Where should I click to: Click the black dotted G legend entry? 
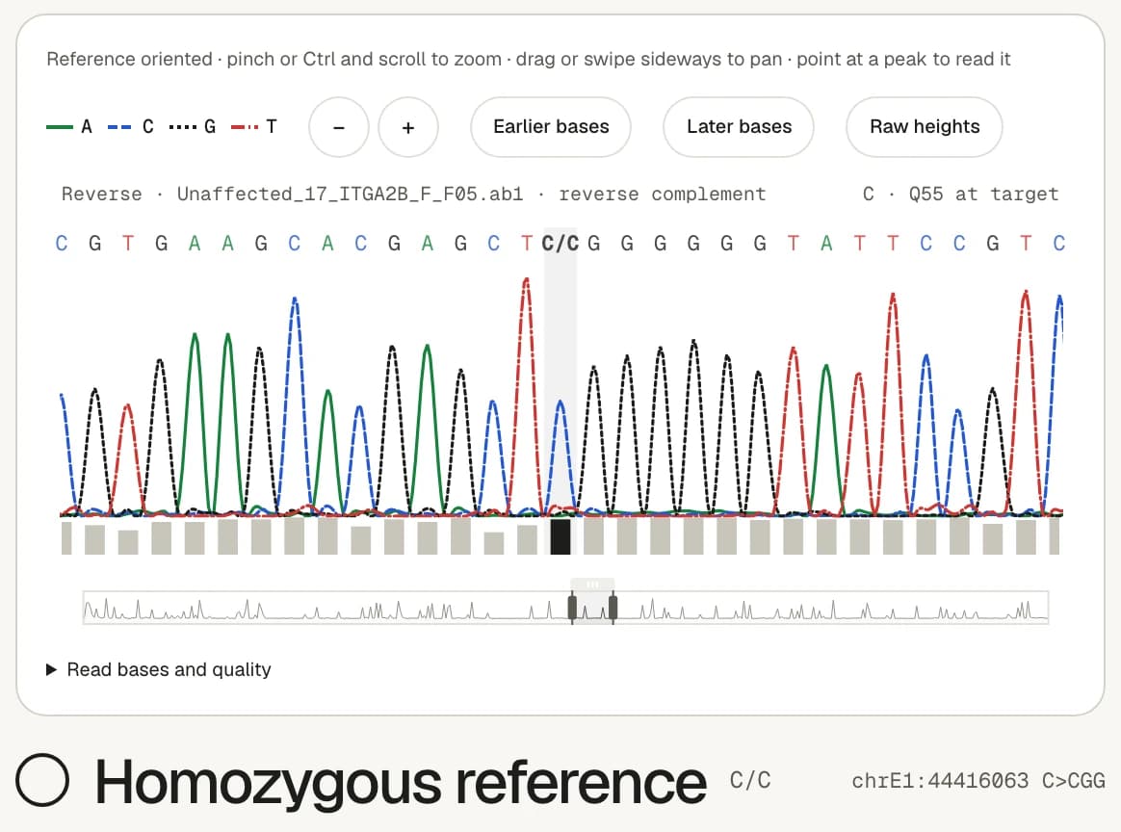[x=193, y=127]
